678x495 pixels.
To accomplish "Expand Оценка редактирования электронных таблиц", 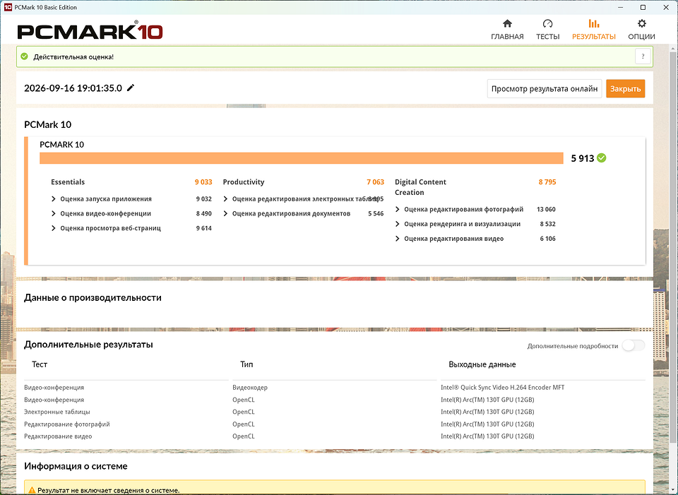I will (225, 199).
